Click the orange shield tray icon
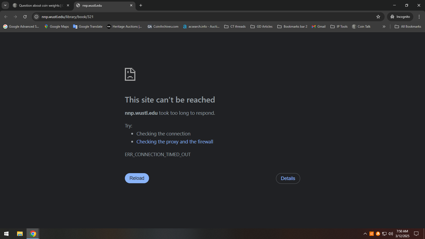The image size is (425, 239). (372, 234)
